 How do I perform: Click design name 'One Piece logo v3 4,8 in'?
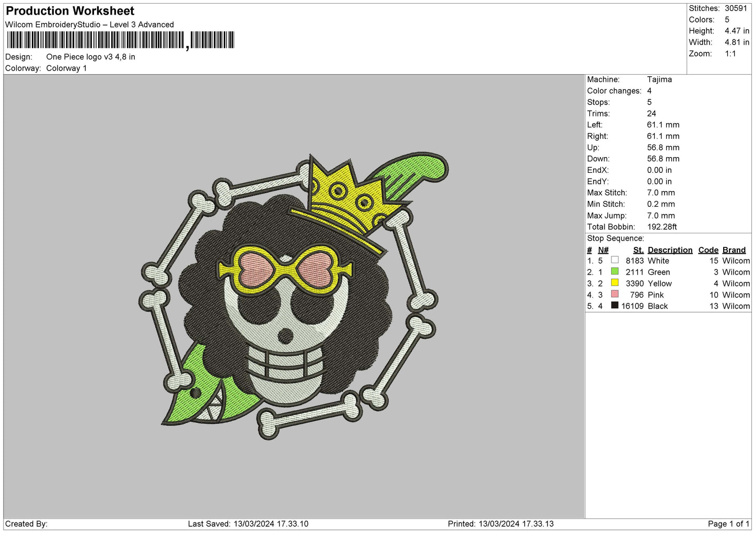[90, 57]
